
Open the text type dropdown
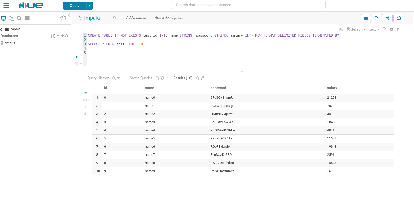tap(374, 29)
